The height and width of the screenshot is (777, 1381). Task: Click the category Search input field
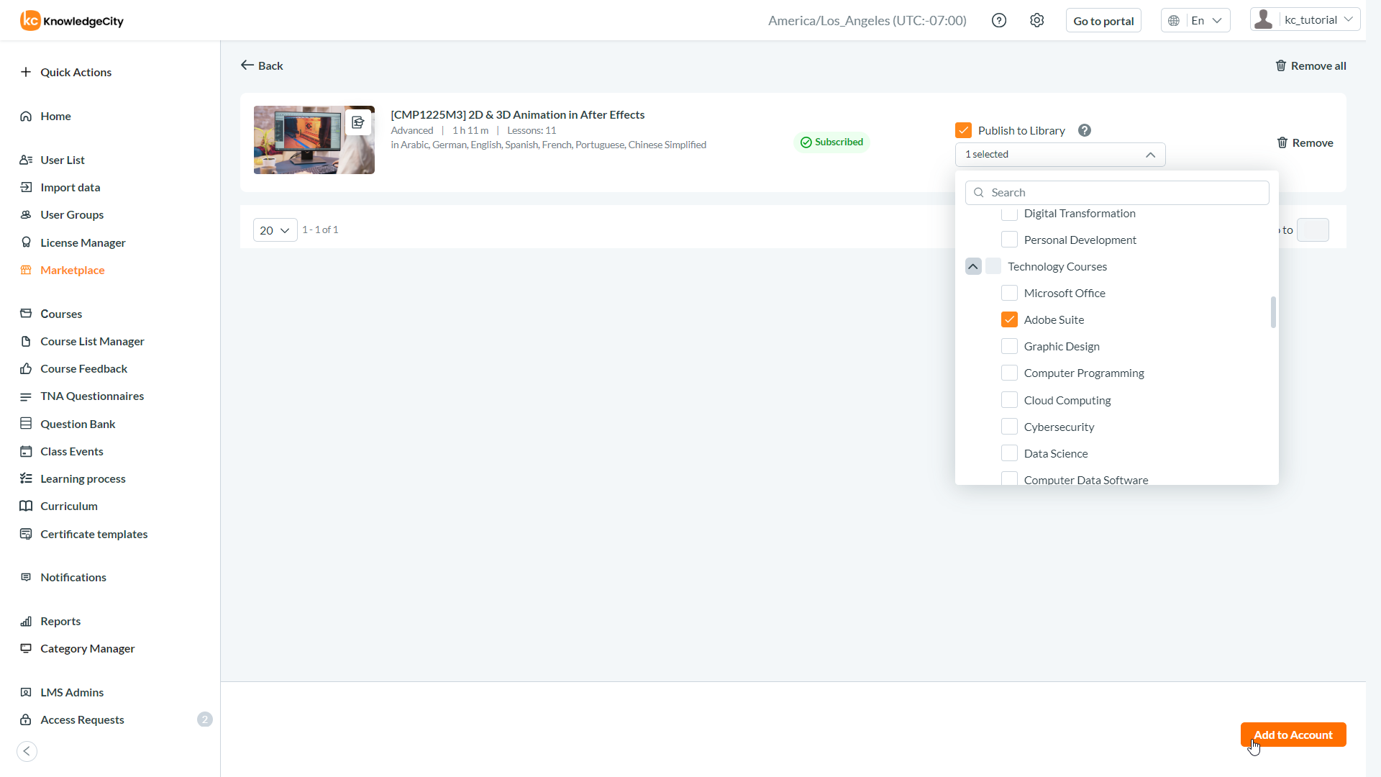coord(1126,192)
